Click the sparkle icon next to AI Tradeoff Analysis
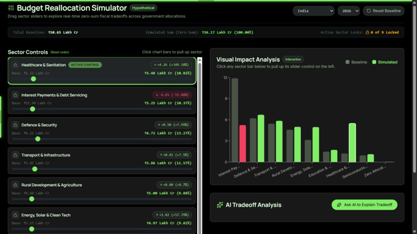Screen dimensions: 417x234 pyautogui.click(x=220, y=205)
